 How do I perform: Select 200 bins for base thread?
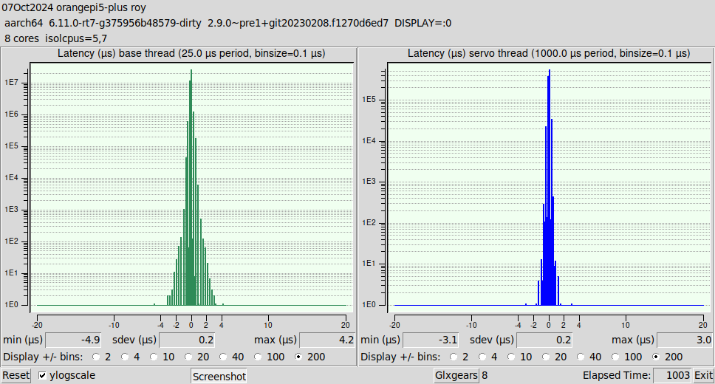(x=298, y=357)
